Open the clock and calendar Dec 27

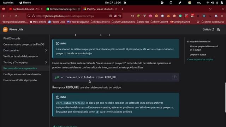[x=113, y=2]
